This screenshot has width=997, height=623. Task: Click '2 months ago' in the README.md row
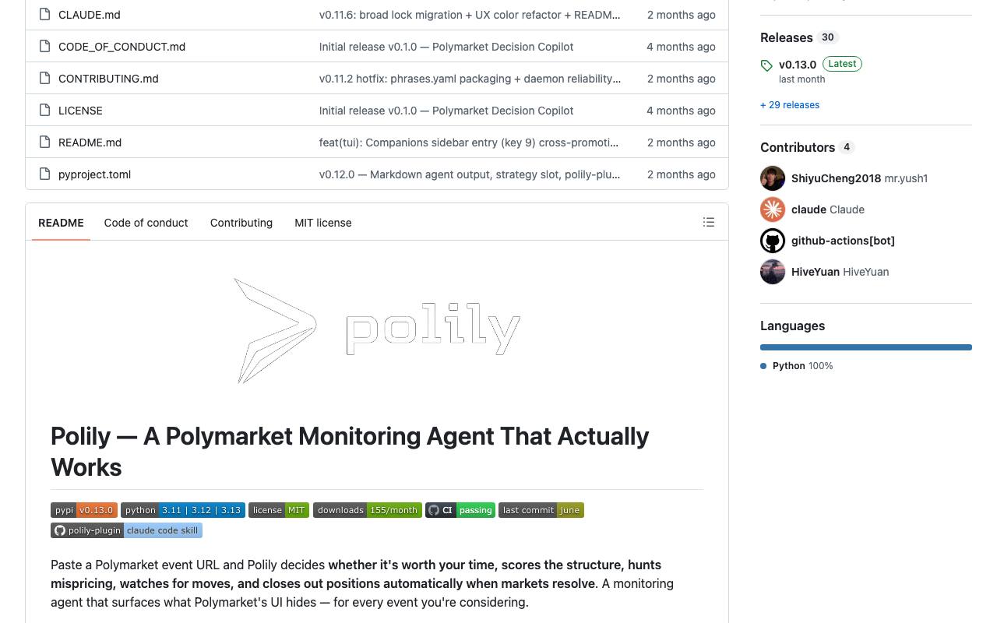[682, 143]
